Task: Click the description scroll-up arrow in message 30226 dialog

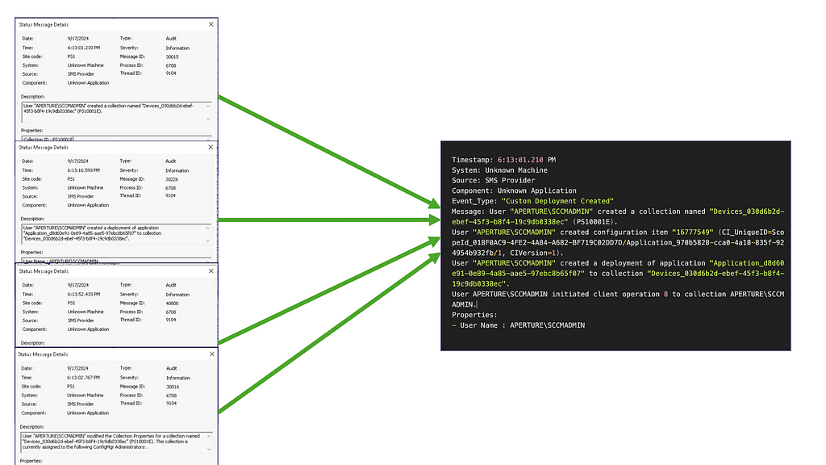Action: (x=207, y=228)
